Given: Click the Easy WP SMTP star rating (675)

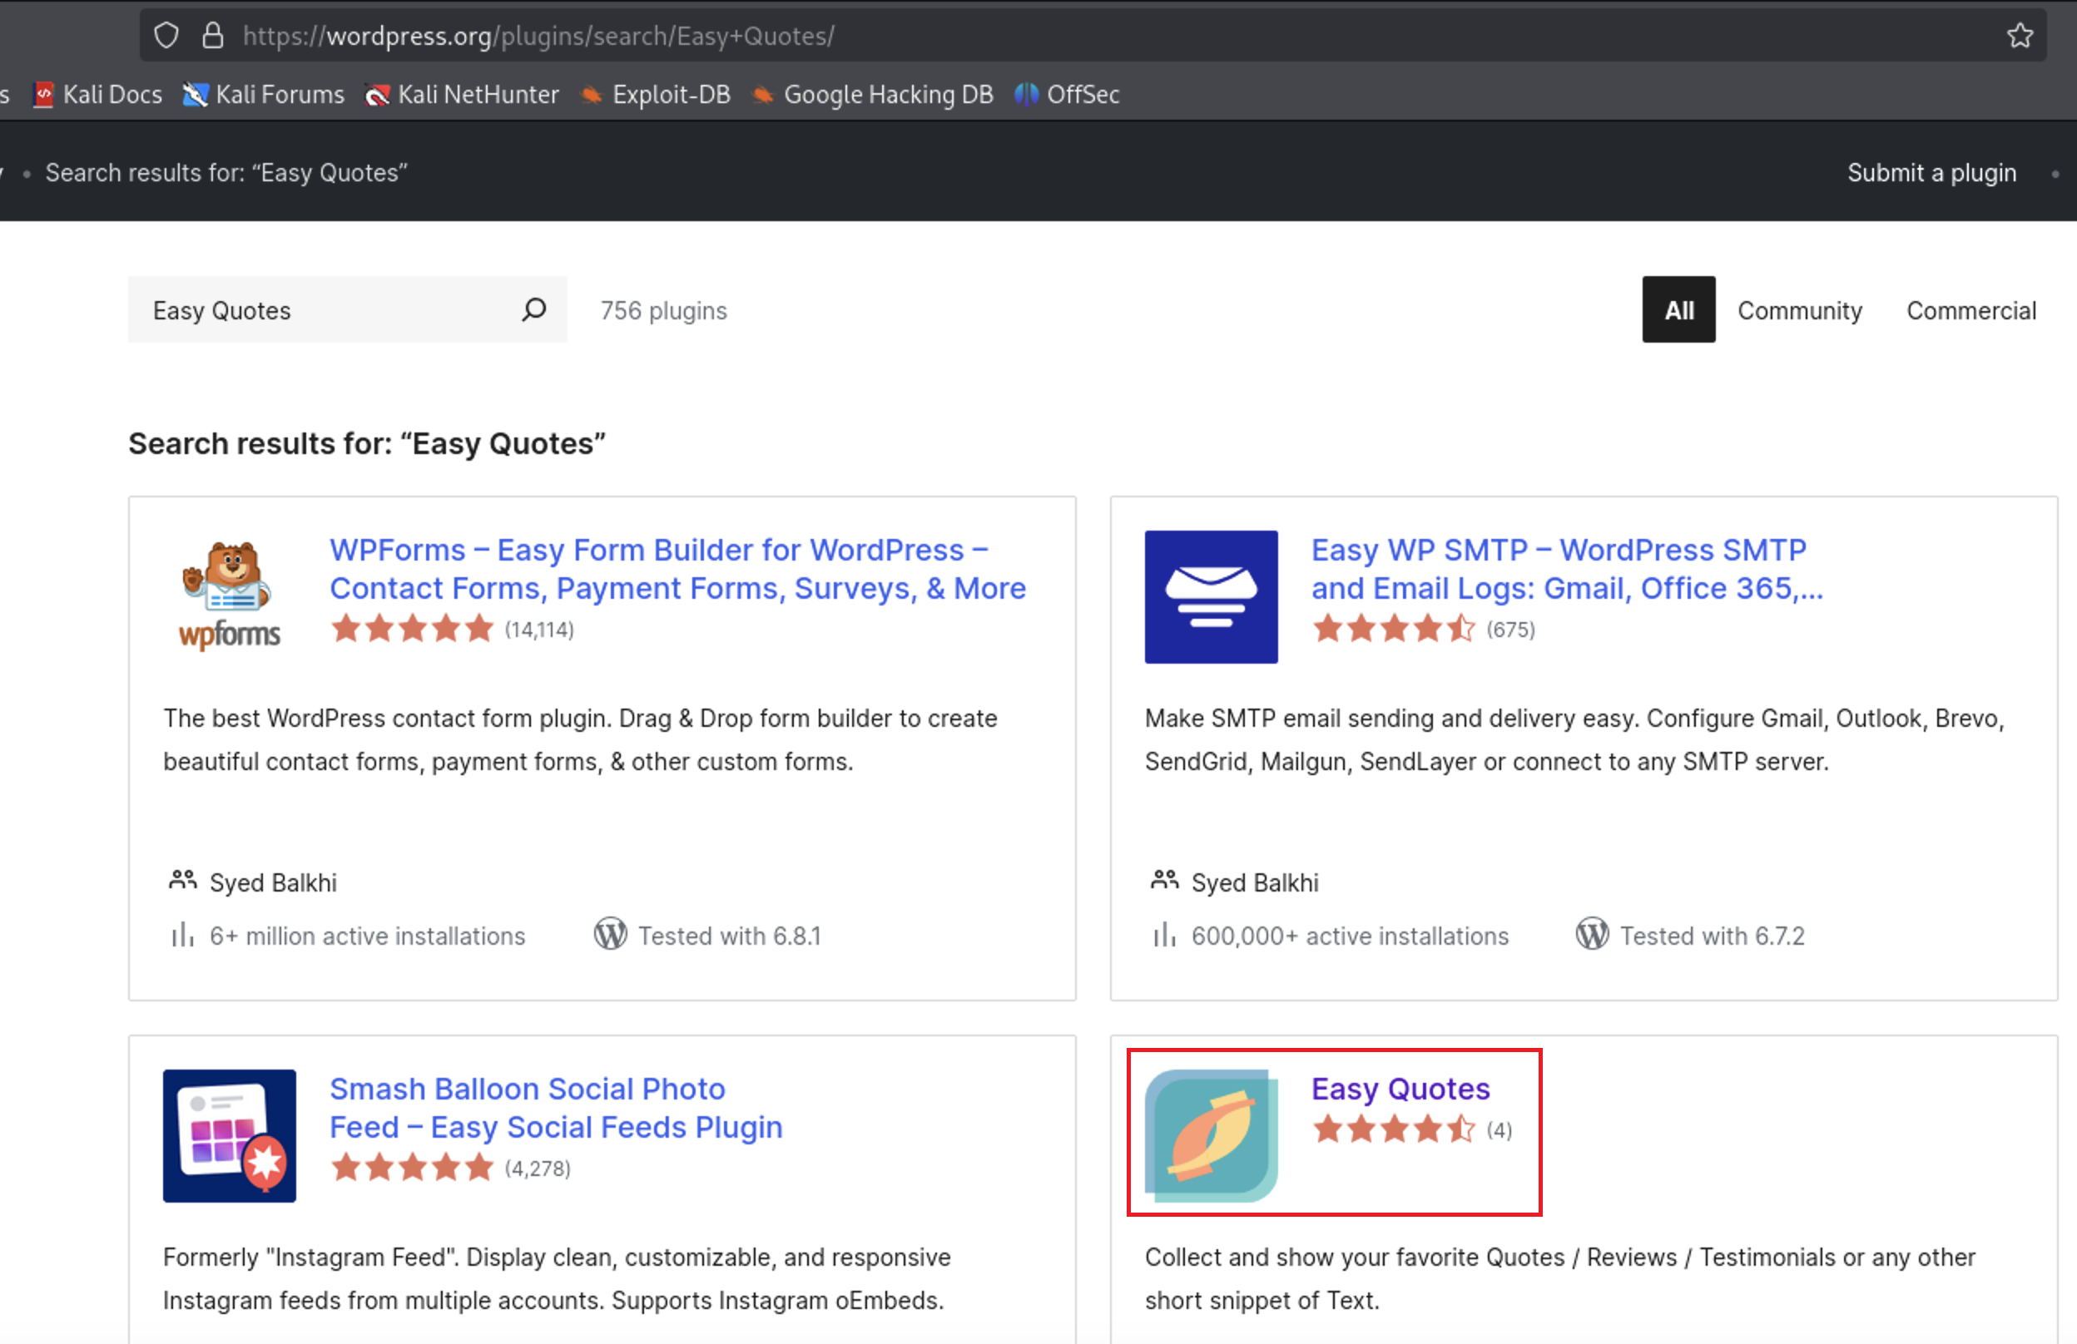Looking at the screenshot, I should (x=1423, y=629).
